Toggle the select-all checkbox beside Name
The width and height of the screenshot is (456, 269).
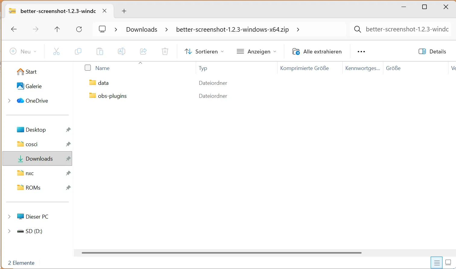(88, 68)
